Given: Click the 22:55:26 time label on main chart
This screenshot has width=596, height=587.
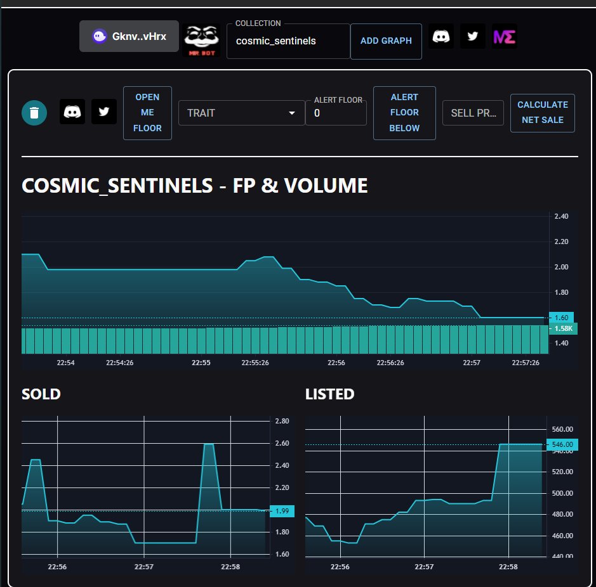Looking at the screenshot, I should [x=255, y=363].
